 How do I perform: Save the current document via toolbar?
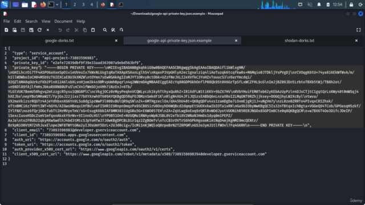pos(23,30)
